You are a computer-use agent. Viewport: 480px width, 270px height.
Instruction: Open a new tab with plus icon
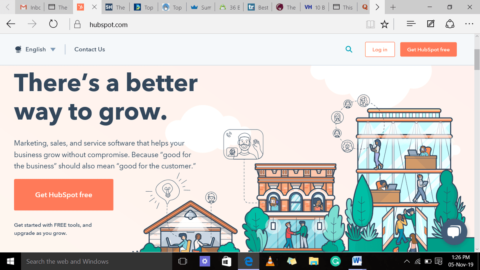[x=393, y=7]
